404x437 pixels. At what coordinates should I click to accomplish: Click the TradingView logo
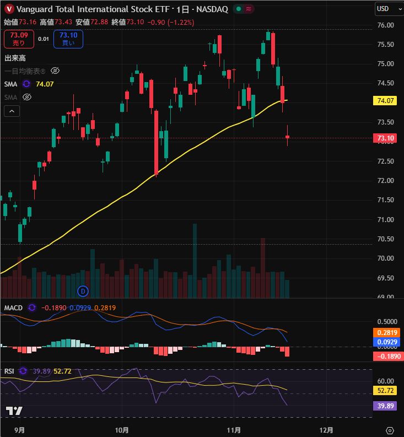(x=14, y=411)
